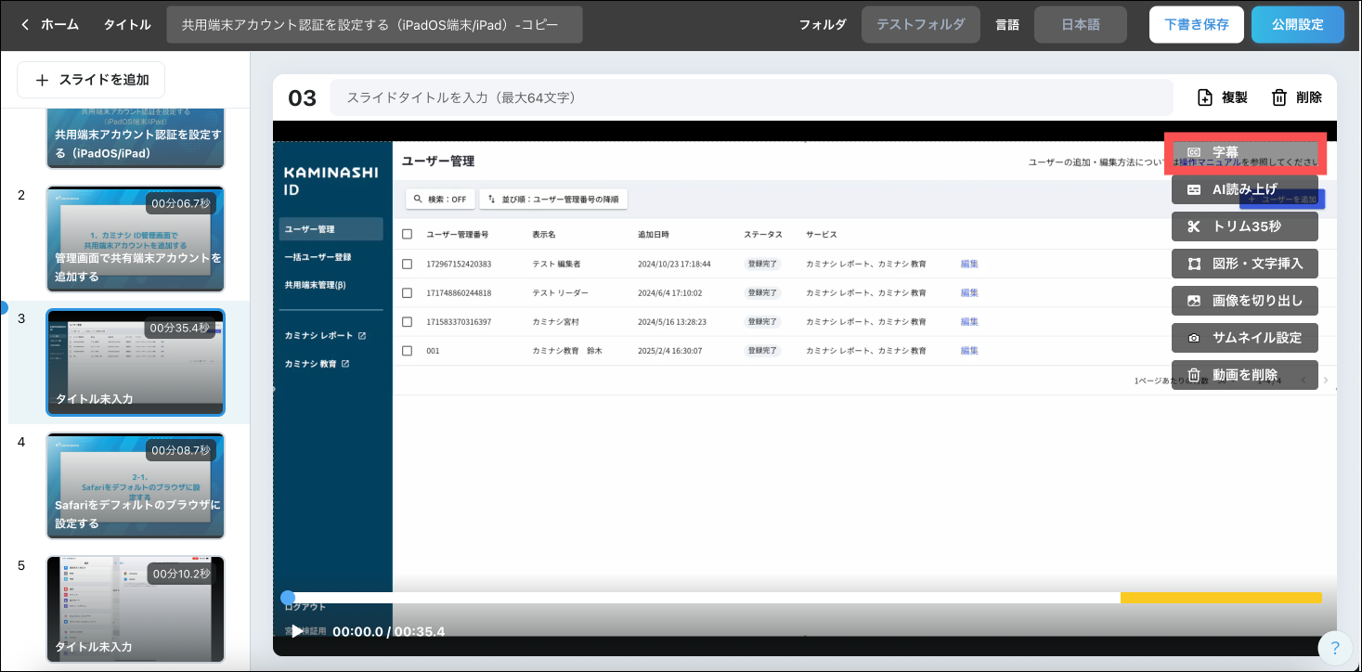1362x672 pixels.
Task: Click date cell 2025/2/4 16:30:07
Action: pos(669,351)
